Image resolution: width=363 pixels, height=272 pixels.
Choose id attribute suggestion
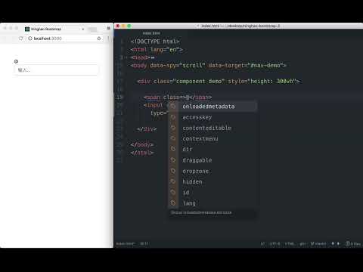(x=213, y=193)
